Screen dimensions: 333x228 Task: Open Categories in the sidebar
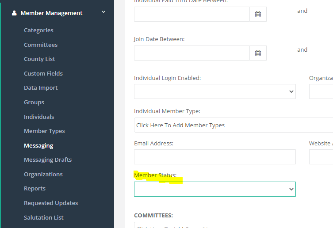[38, 30]
